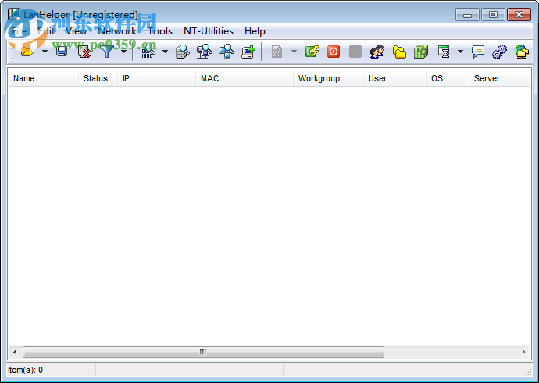Open the Network menu

point(117,31)
